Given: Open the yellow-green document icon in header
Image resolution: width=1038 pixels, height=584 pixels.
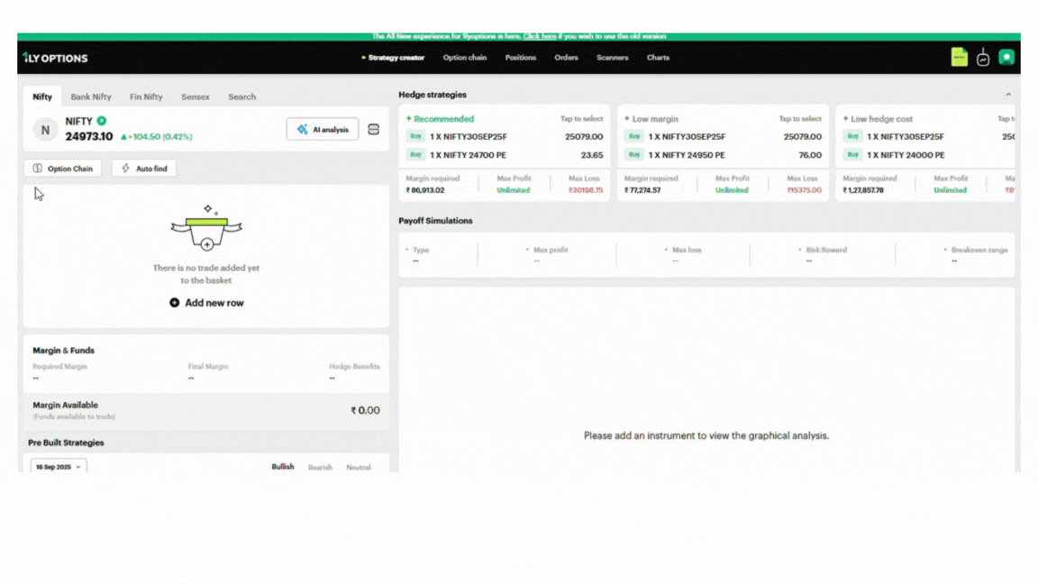Looking at the screenshot, I should click(x=959, y=57).
